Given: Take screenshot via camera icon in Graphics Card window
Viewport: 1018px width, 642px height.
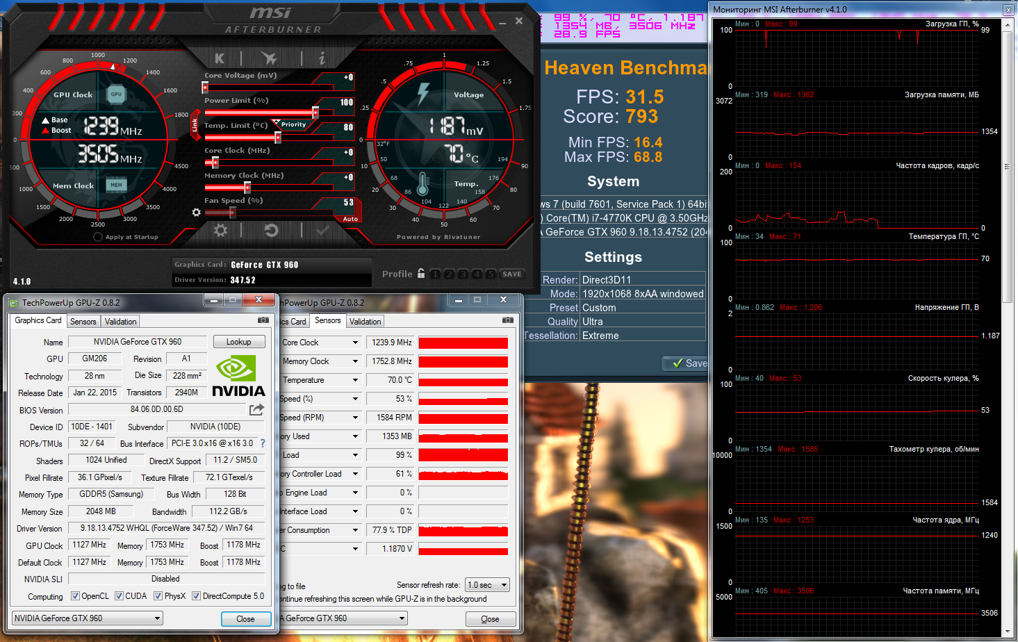Looking at the screenshot, I should coord(263,320).
